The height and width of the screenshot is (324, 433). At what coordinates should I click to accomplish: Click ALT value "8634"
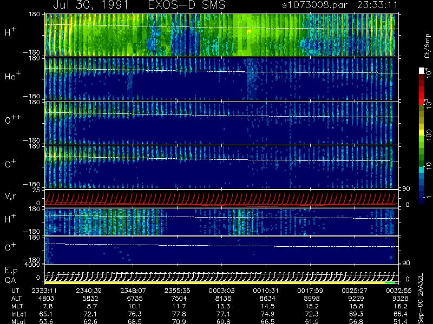(268, 299)
